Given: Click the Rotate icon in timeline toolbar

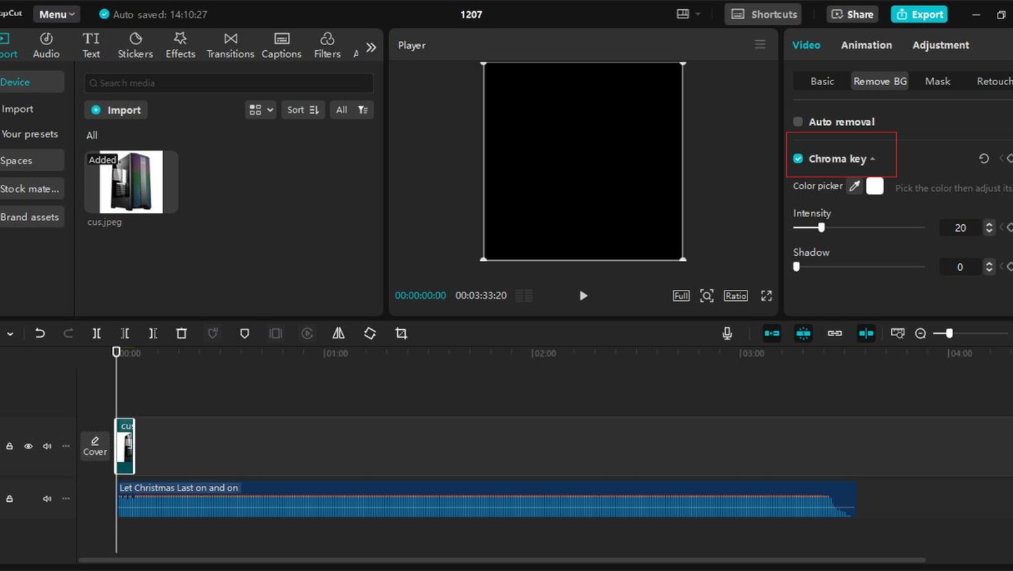Looking at the screenshot, I should 370,333.
